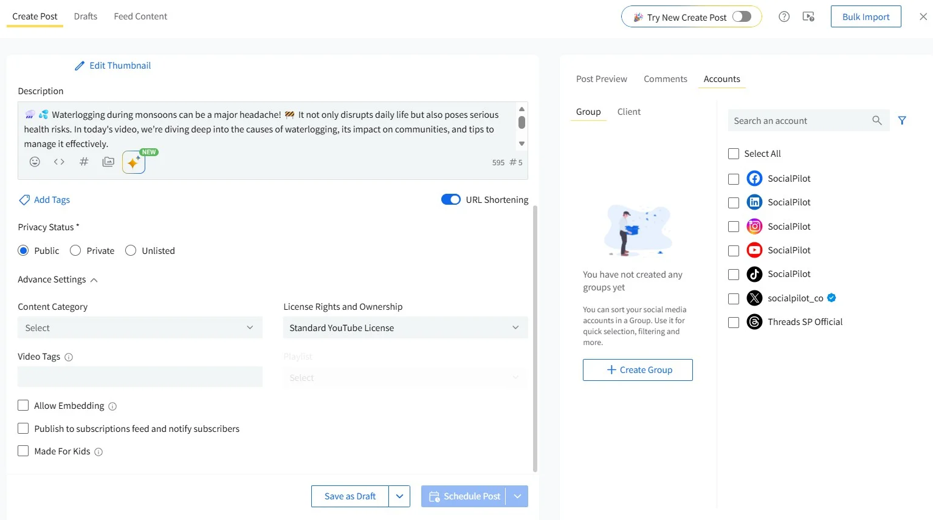
Task: Open the Comments tab
Action: point(666,79)
